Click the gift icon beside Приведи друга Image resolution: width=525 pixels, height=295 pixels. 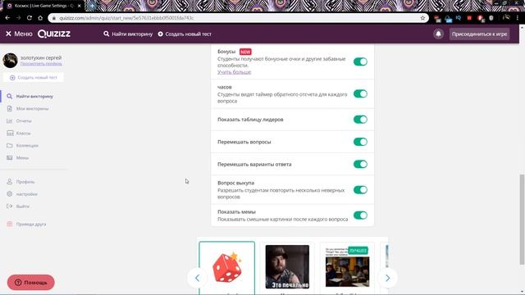pyautogui.click(x=9, y=224)
